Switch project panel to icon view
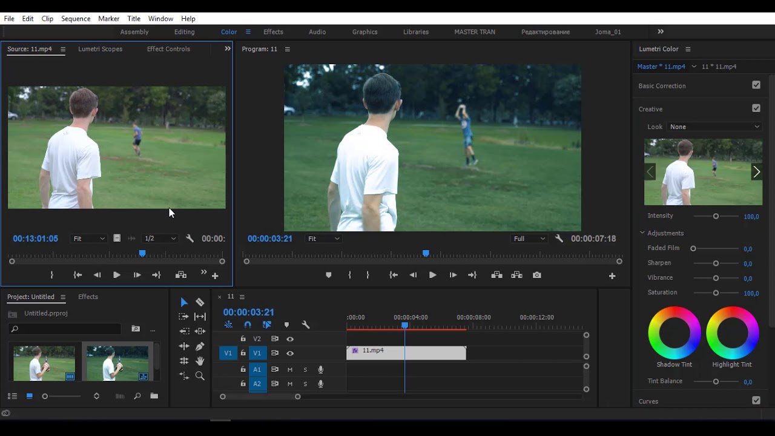Image resolution: width=775 pixels, height=436 pixels. point(29,396)
